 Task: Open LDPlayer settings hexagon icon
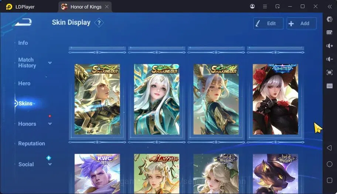coord(330,19)
